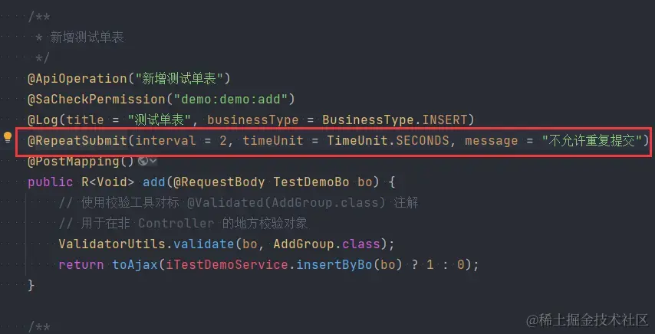655x334 pixels.
Task: Click the "demo:demo:add" permission string
Action: point(231,100)
